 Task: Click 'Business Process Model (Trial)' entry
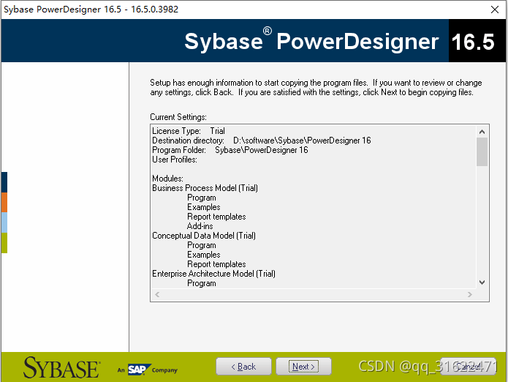click(x=205, y=188)
